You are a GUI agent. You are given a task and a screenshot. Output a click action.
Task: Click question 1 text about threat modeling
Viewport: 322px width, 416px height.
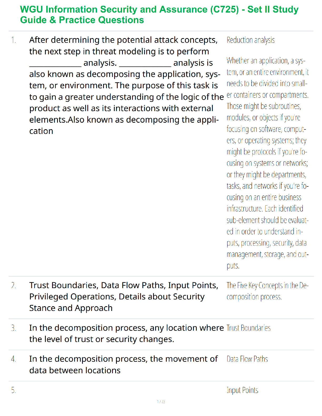[126, 85]
